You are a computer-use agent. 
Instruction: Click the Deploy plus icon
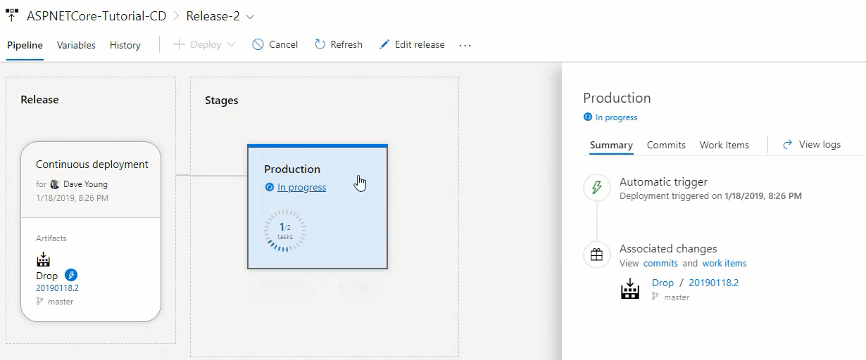pos(179,44)
